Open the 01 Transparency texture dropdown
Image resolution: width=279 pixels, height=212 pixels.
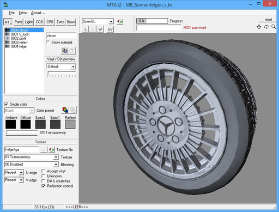[56, 157]
